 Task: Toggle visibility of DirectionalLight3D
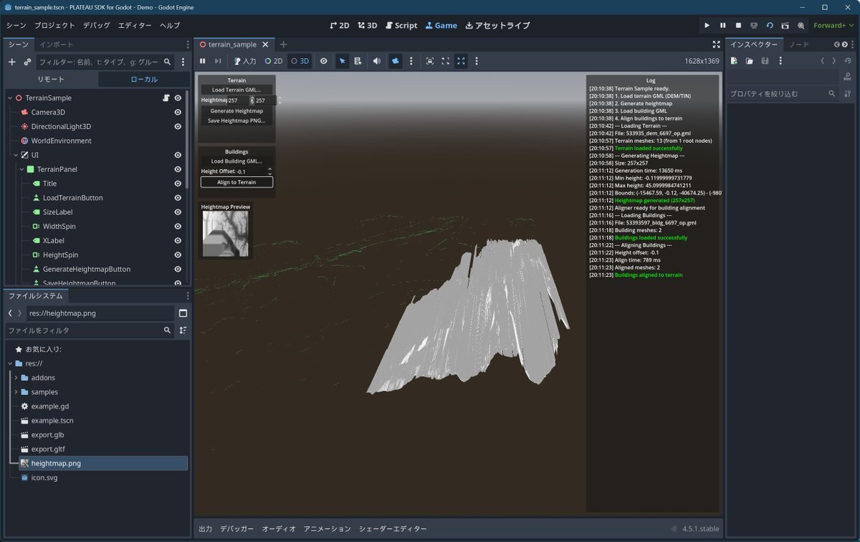point(178,126)
